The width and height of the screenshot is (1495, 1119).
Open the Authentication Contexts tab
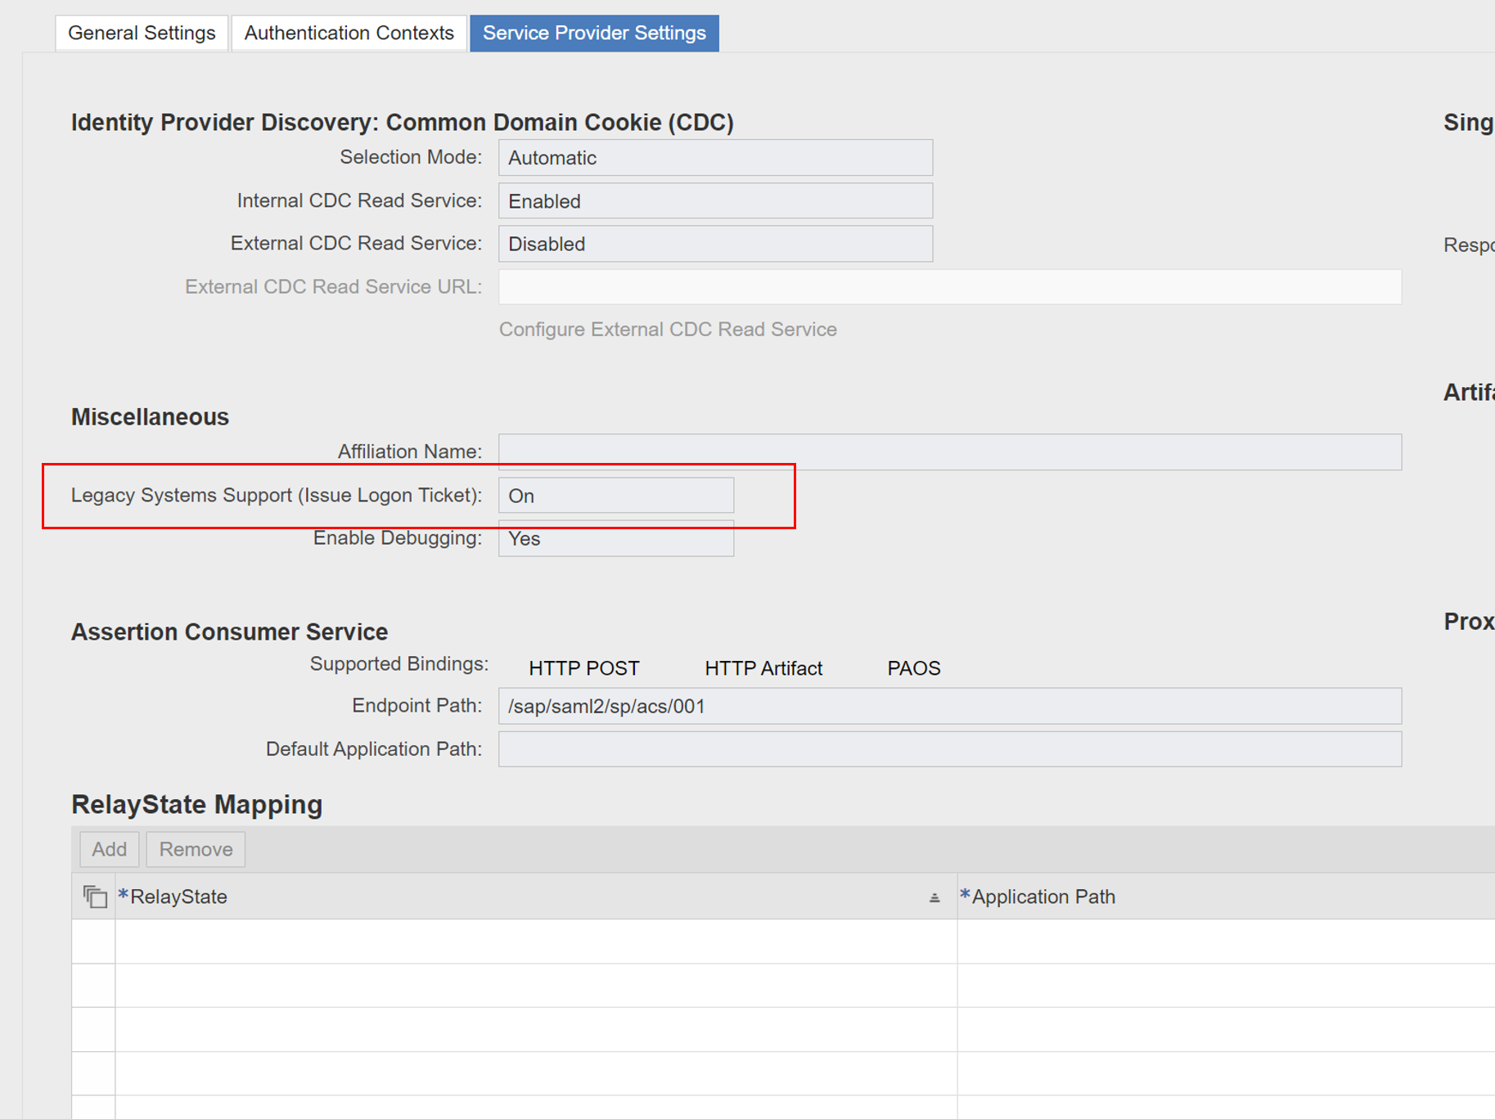tap(349, 33)
